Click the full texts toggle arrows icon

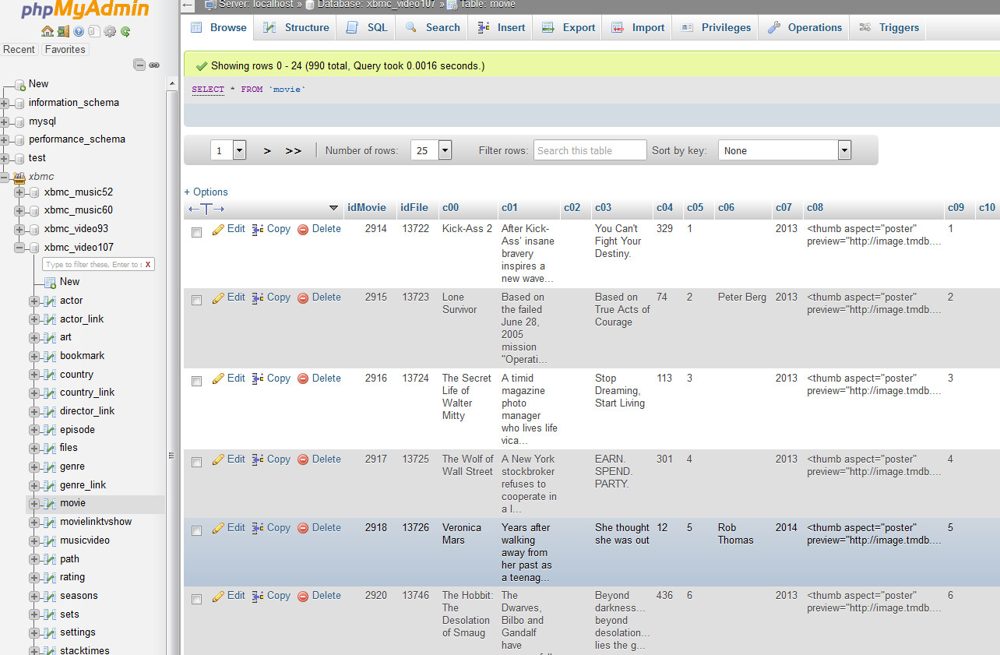tap(206, 208)
